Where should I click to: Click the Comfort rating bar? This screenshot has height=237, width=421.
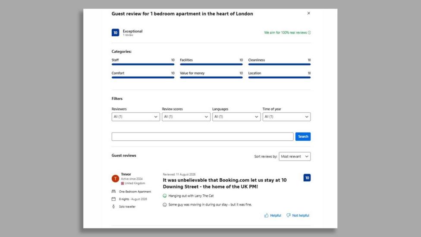tap(143, 77)
